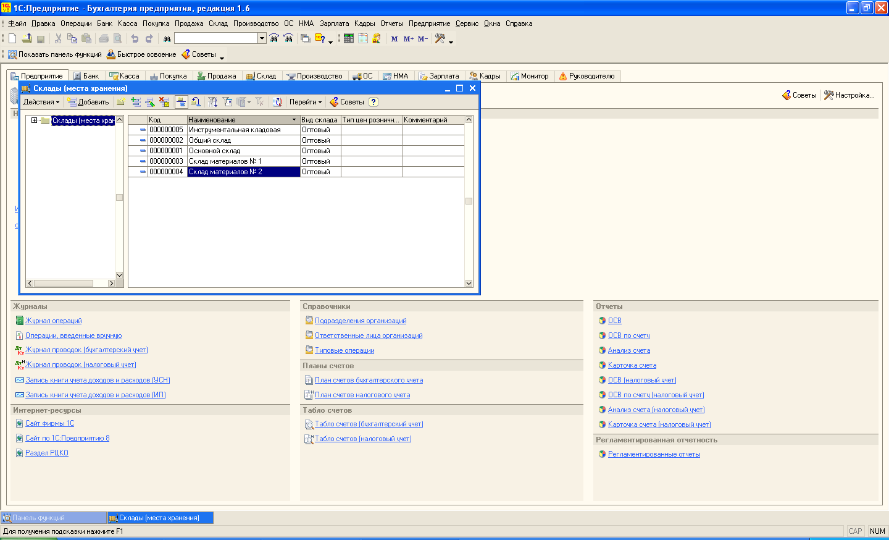Click Быстрое освоение toolbar button

pyautogui.click(x=141, y=54)
